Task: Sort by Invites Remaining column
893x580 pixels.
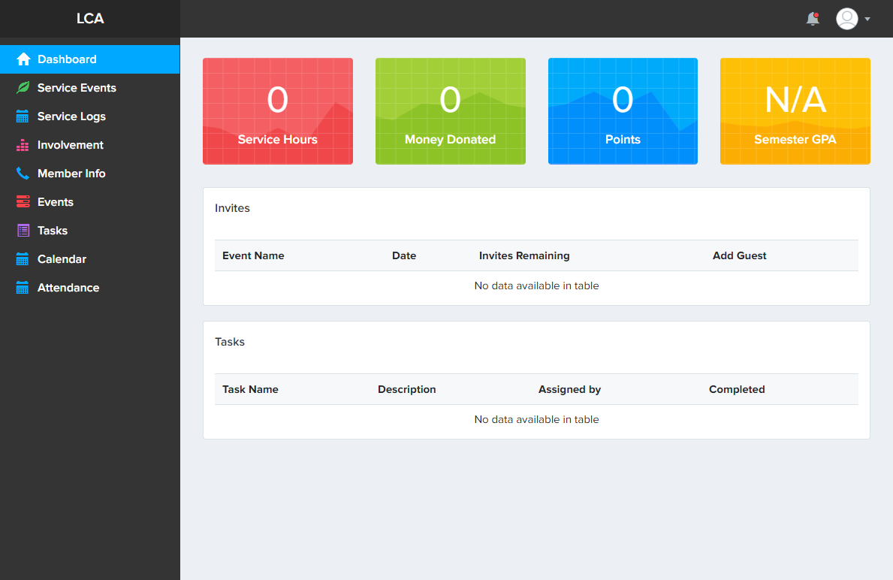Action: click(588, 255)
